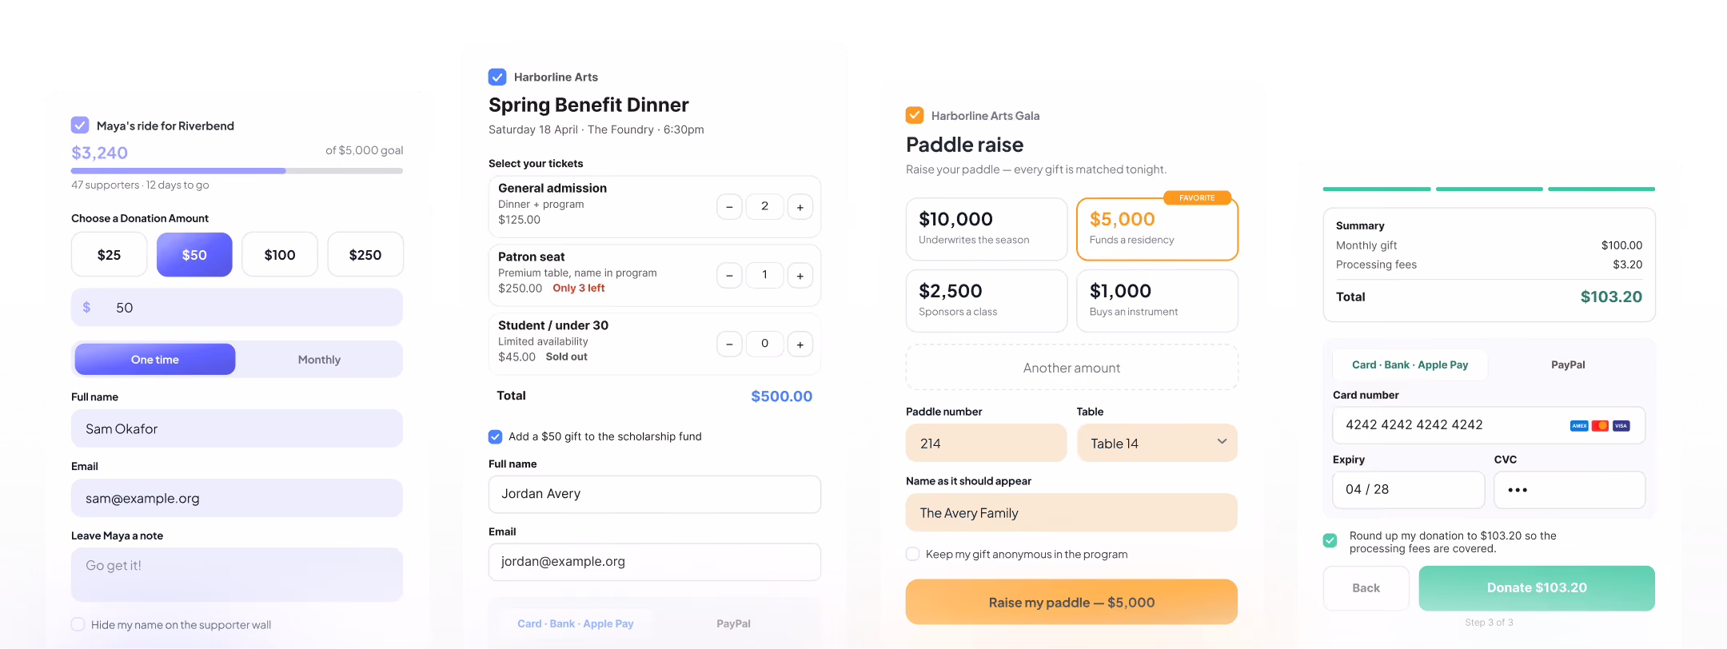1727x649 pixels.
Task: Click the Donate $103.20 button
Action: (x=1537, y=588)
